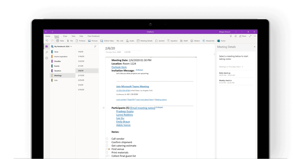Screen dimensions: 301x159
Task: Click the 2/6/20 page title
Action: click(110, 48)
